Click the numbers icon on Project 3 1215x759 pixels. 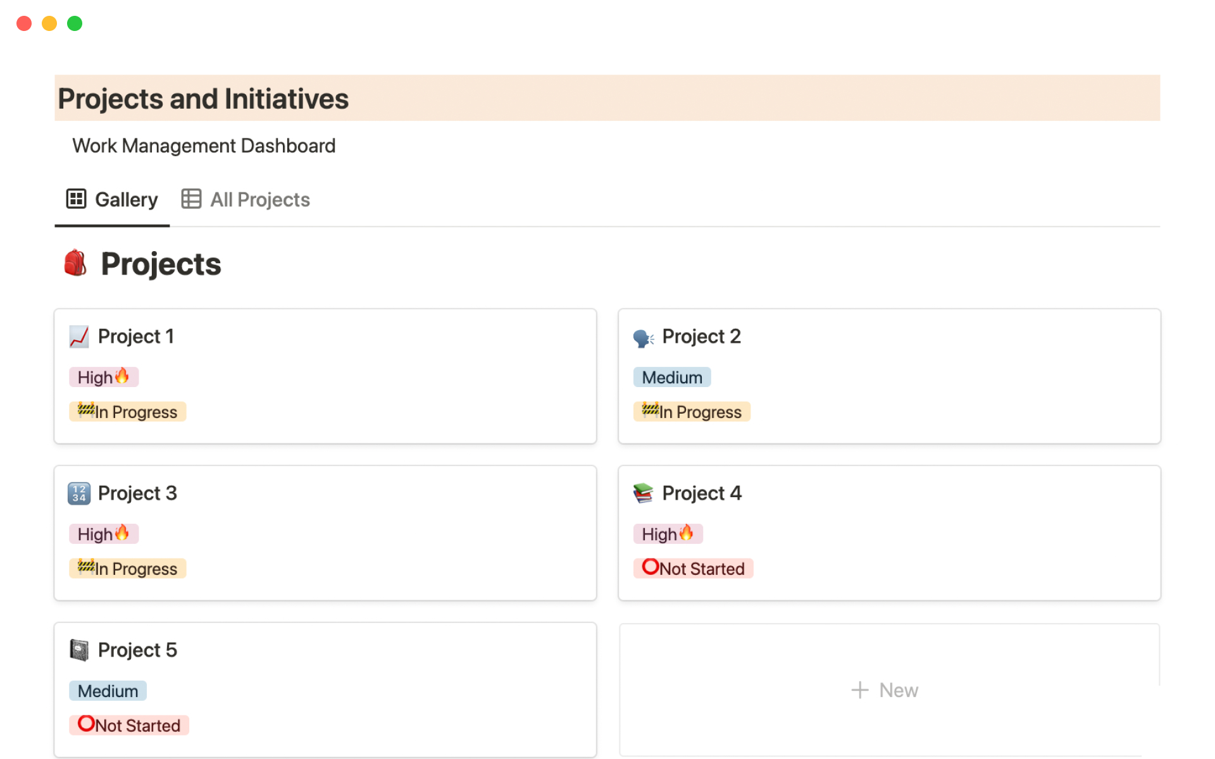(79, 493)
